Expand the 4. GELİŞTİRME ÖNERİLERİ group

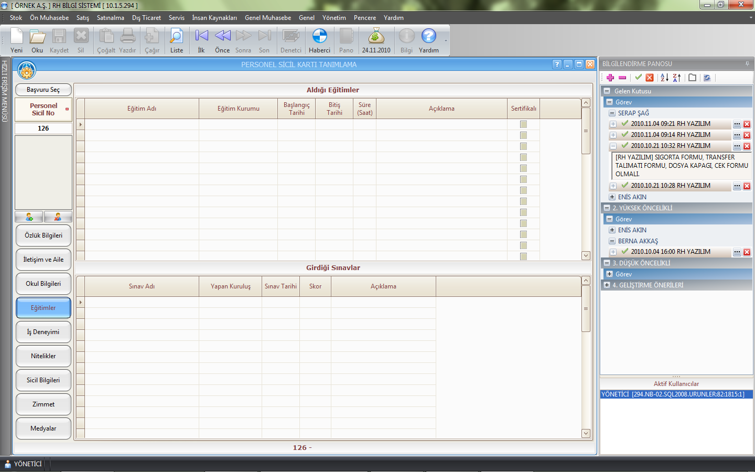(607, 285)
